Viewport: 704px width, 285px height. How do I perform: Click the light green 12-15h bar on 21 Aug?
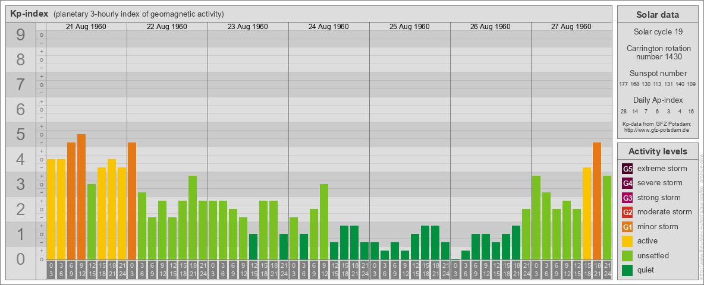(92, 222)
